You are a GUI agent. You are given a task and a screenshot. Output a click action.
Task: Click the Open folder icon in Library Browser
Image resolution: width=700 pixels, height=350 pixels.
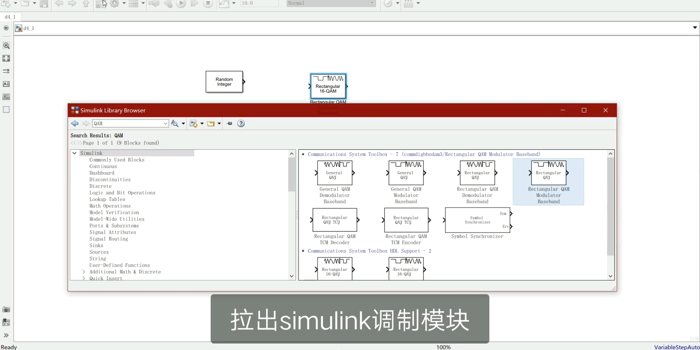(211, 123)
